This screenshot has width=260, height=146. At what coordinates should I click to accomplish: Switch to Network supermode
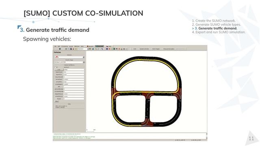(90, 46)
